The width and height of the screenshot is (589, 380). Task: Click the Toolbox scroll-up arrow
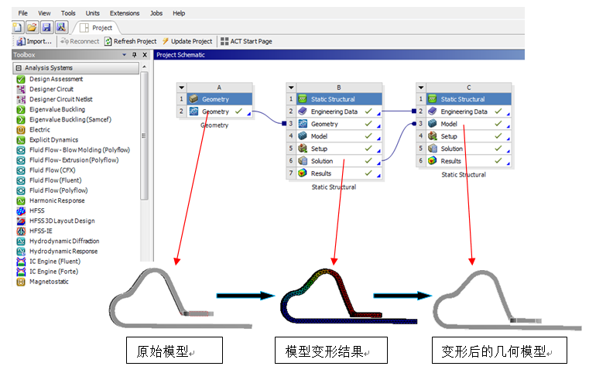click(144, 67)
